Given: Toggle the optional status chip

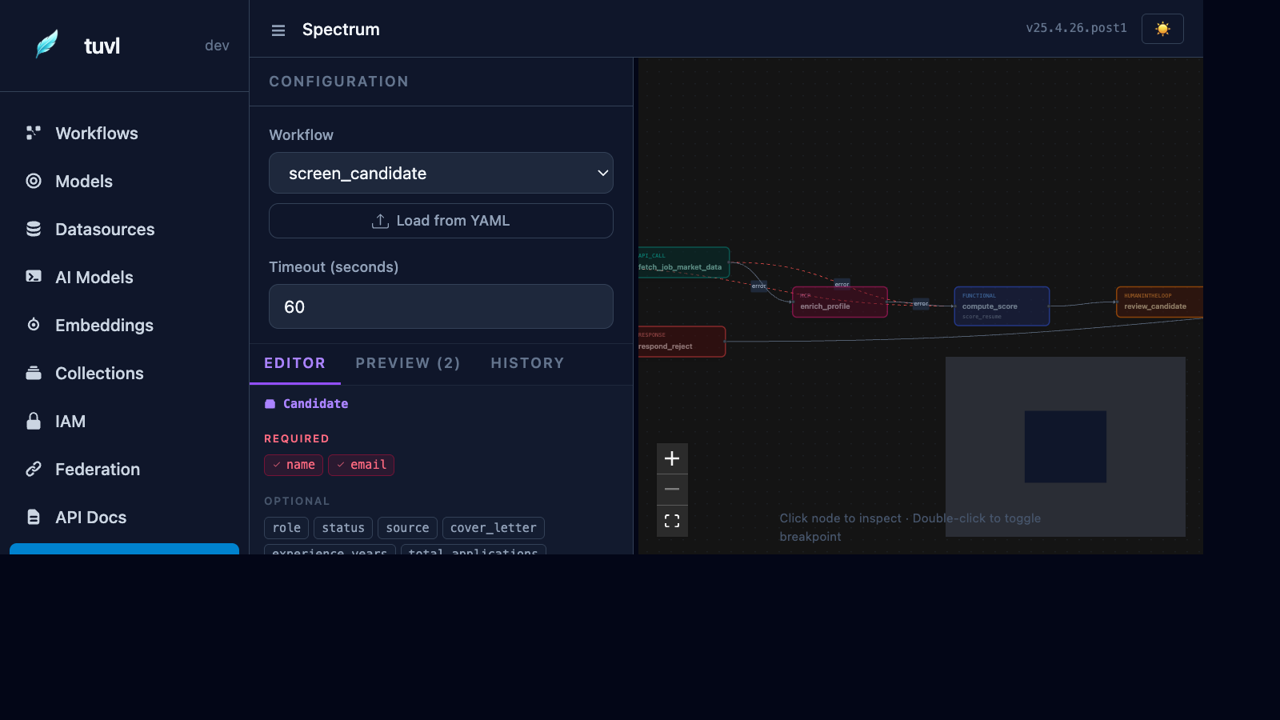Looking at the screenshot, I should point(343,528).
